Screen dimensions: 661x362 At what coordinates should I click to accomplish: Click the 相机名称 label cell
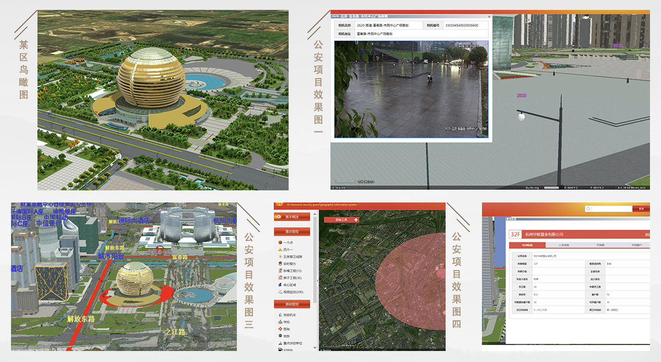[343, 25]
